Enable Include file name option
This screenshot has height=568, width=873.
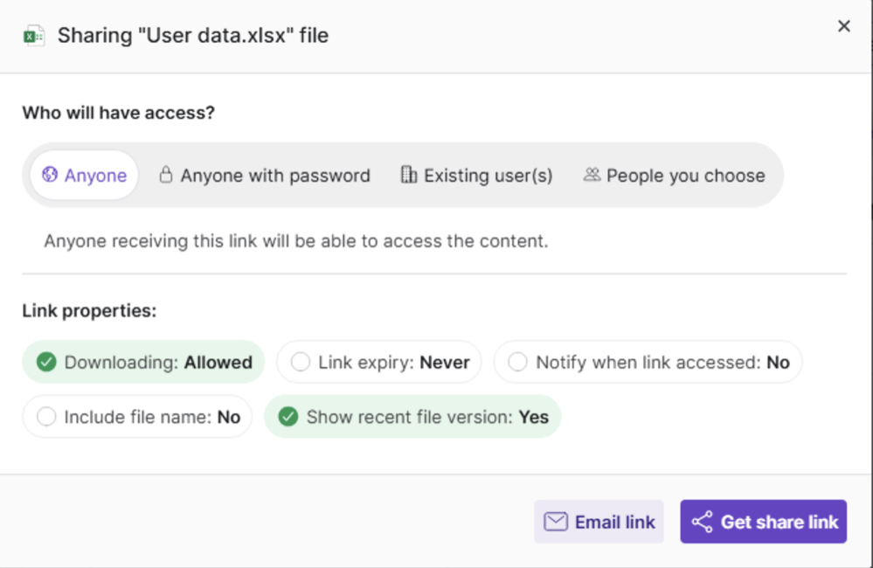137,417
